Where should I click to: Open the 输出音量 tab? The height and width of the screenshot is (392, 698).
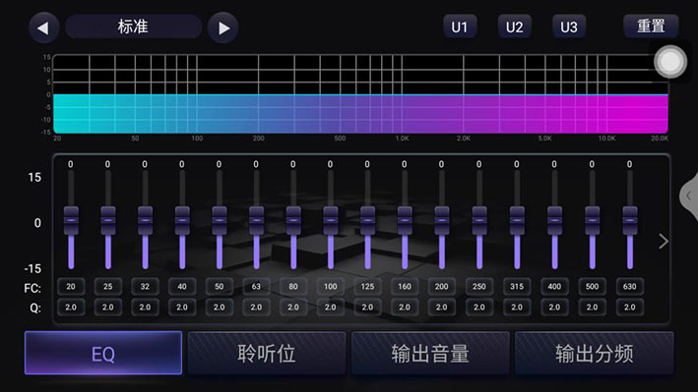pyautogui.click(x=430, y=353)
